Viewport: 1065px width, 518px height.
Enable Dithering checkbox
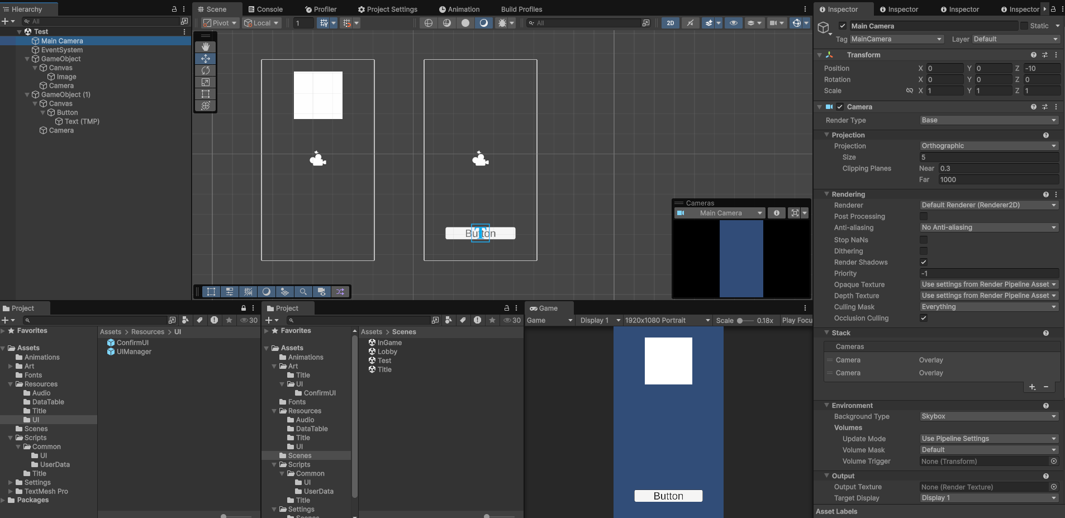[x=924, y=251]
